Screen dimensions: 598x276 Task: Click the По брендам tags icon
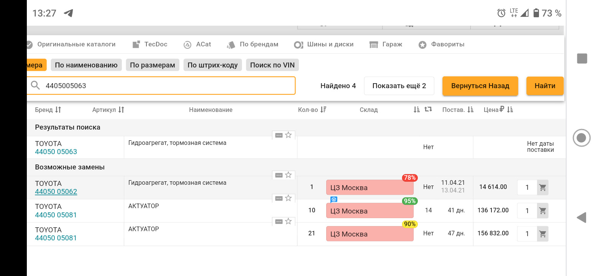231,45
